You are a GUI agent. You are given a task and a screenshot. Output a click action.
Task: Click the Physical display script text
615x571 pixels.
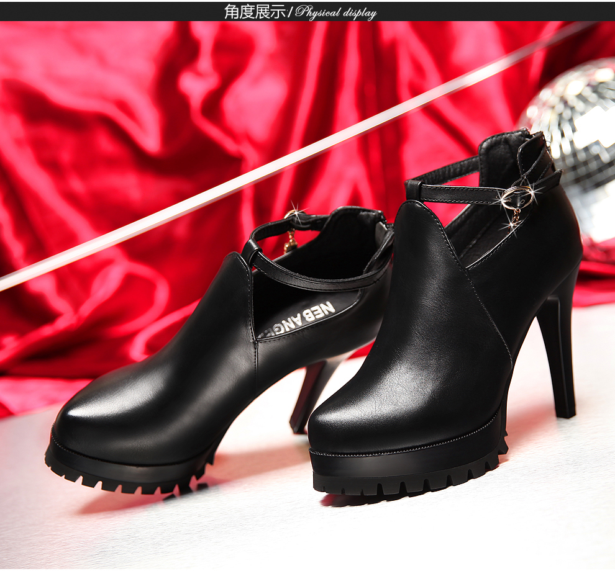336,12
